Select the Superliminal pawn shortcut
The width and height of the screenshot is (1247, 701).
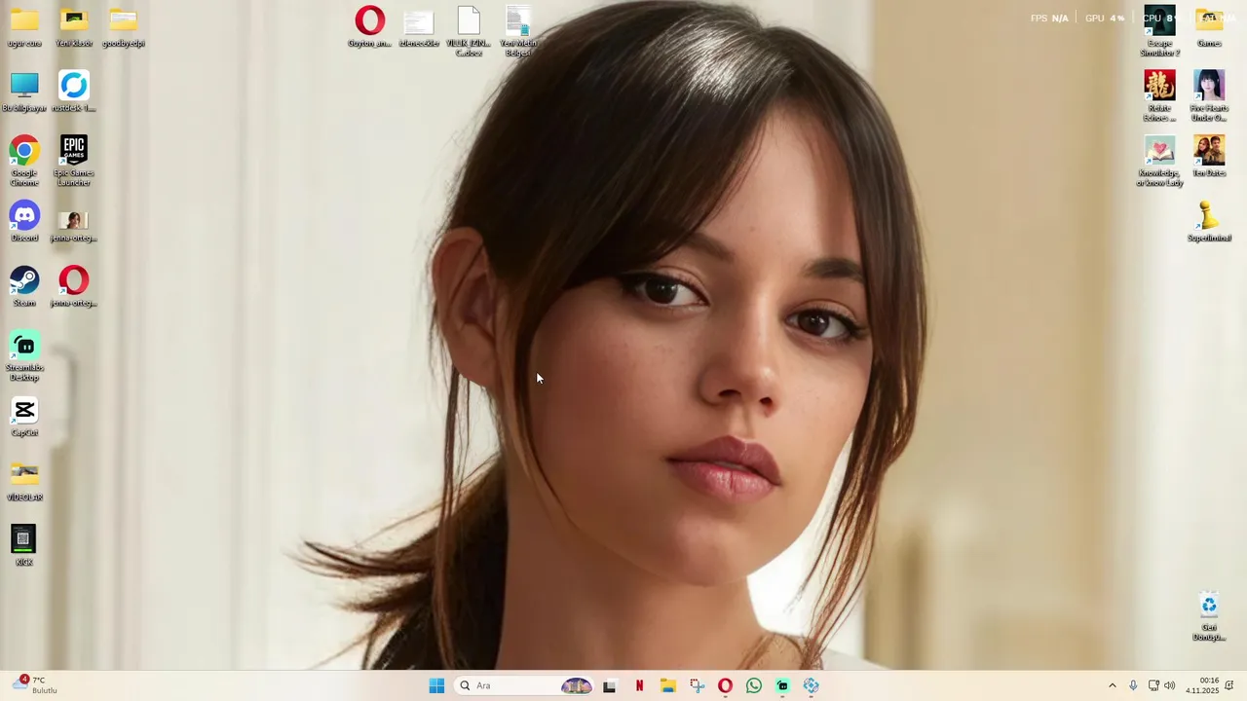(1209, 221)
